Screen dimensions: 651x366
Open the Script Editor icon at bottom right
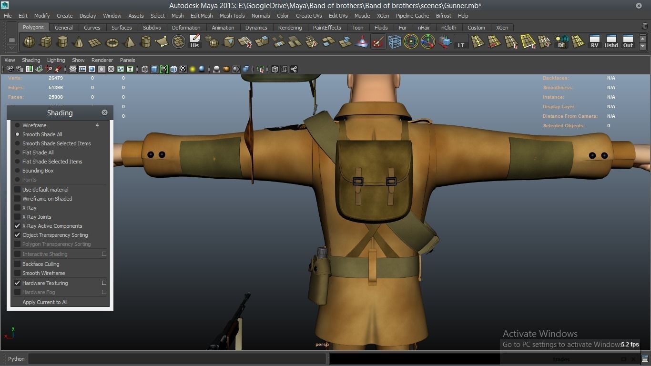coord(645,359)
